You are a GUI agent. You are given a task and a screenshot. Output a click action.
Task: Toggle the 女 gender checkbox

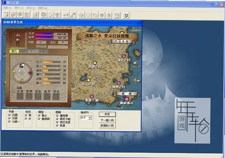(x=26, y=118)
